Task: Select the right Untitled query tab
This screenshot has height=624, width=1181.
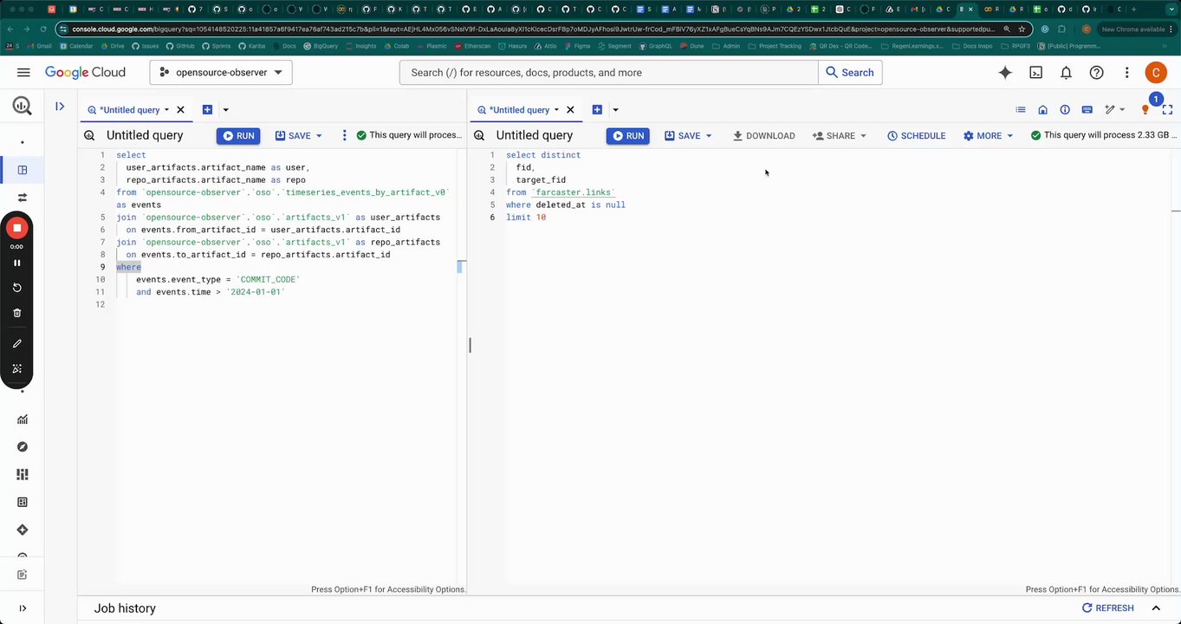Action: click(x=519, y=110)
